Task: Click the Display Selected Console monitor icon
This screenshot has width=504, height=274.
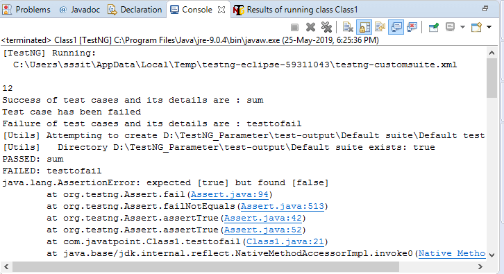Action: point(450,27)
